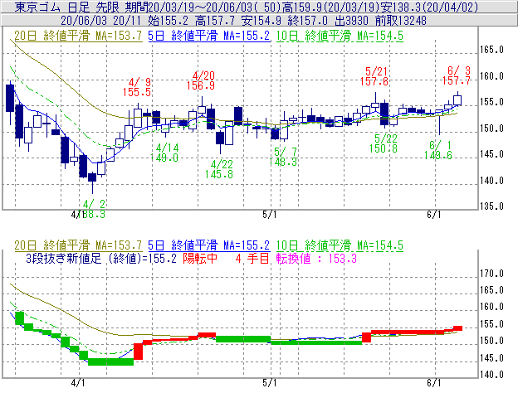Select the 20日 終値平滑 legend in lower chart
Screen dimensions: 518x393
[78, 245]
